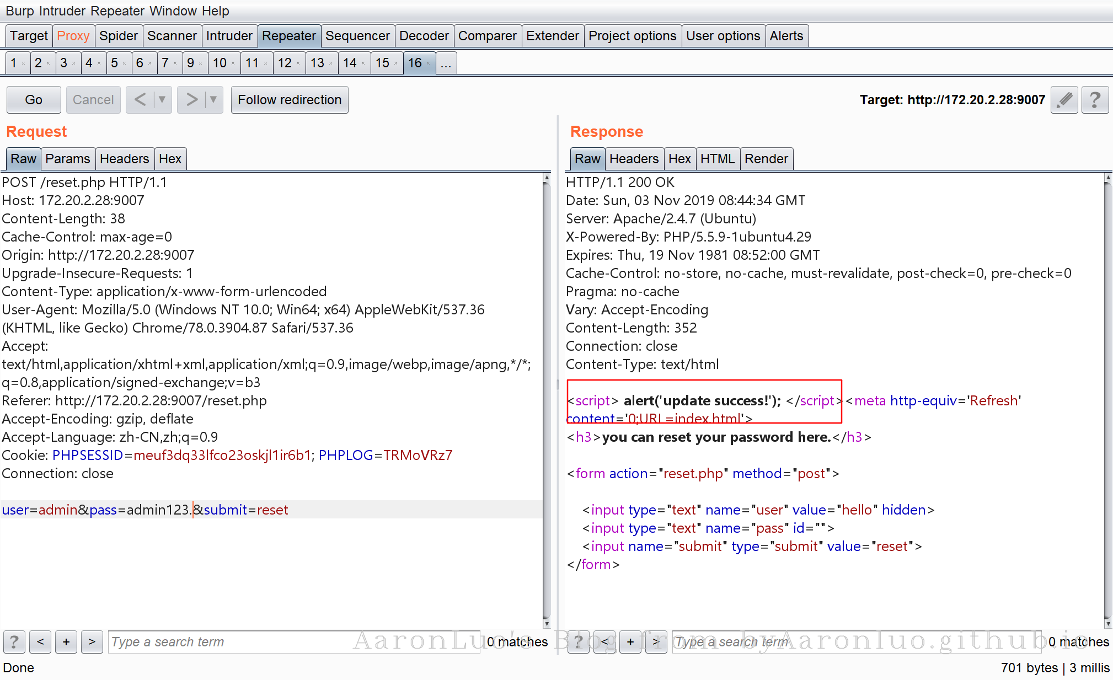
Task: Open the Render response tab
Action: tap(766, 159)
